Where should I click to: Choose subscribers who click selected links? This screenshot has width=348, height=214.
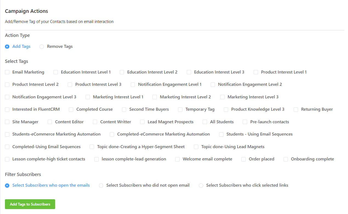(x=201, y=186)
